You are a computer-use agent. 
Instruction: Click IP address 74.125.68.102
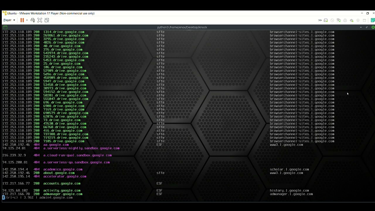coord(15,190)
